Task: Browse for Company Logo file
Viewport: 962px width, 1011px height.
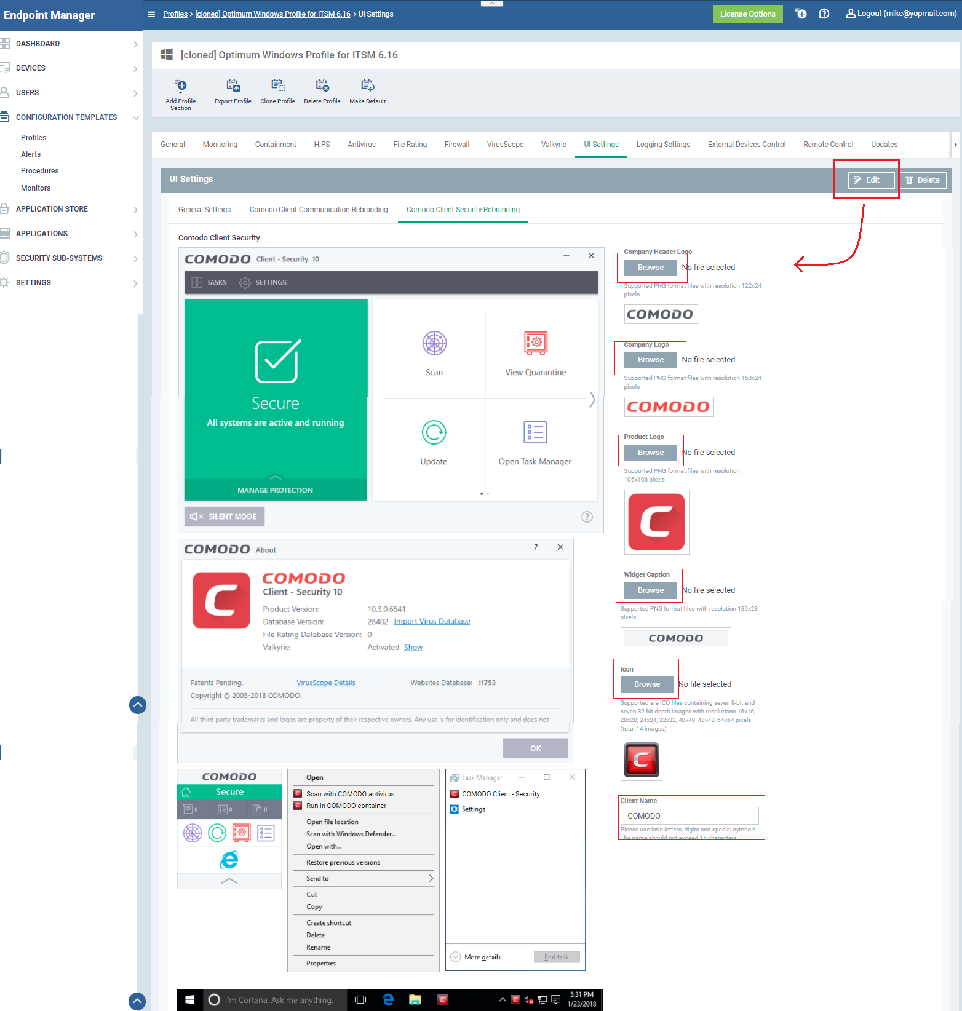Action: [x=651, y=360]
